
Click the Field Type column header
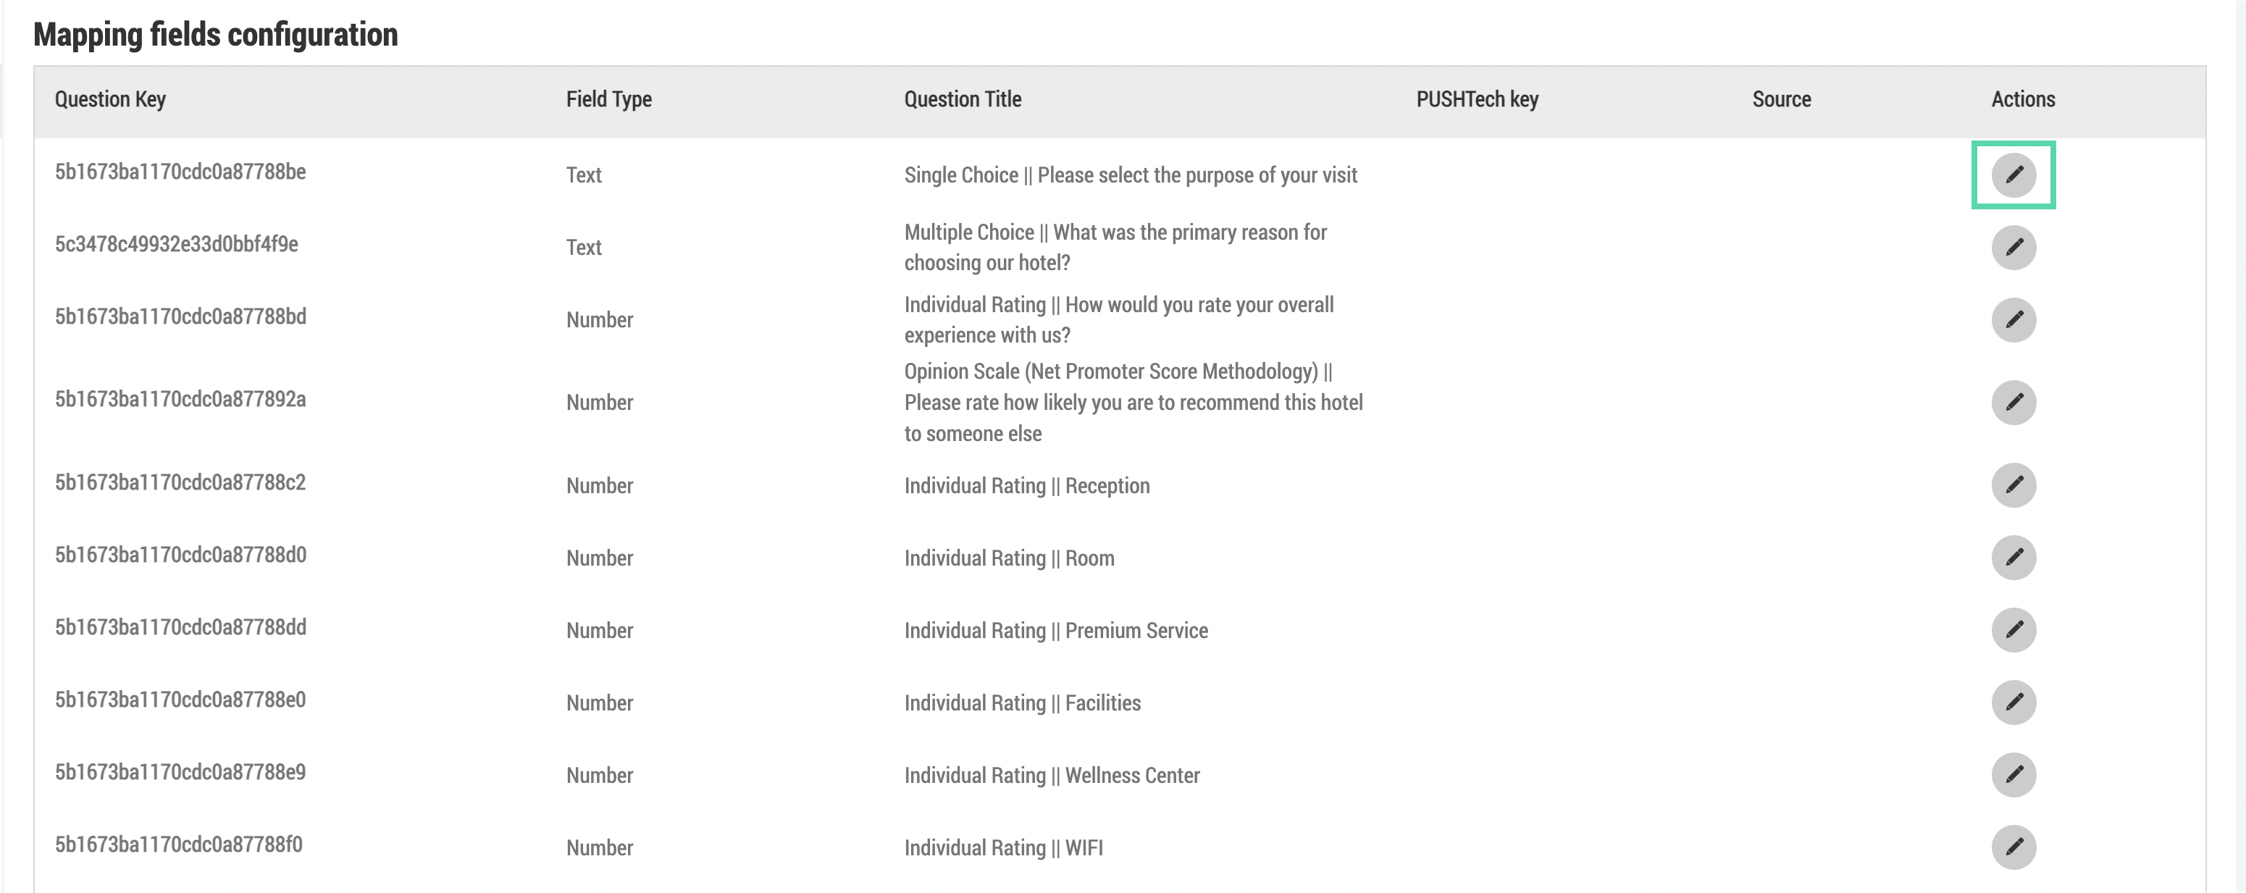pyautogui.click(x=608, y=99)
